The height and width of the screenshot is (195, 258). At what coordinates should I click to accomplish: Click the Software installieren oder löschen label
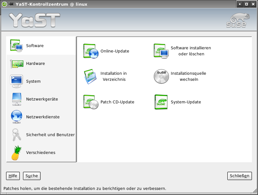[191, 51]
